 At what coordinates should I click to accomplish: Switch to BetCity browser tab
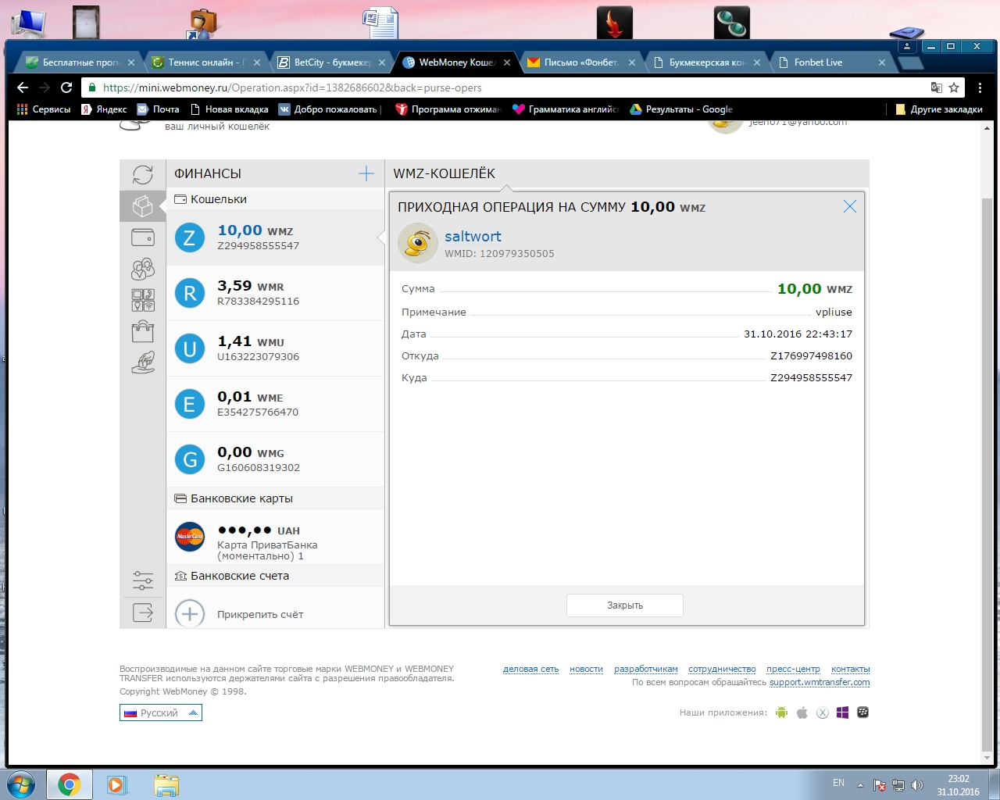tap(332, 62)
